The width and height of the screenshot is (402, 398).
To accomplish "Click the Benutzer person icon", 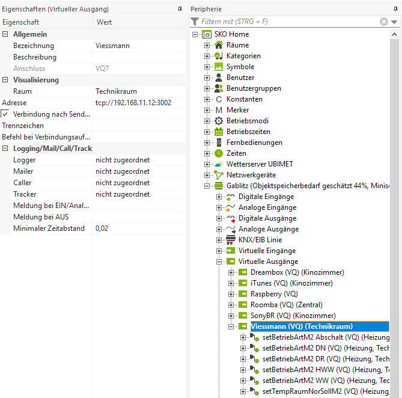I will [x=219, y=78].
